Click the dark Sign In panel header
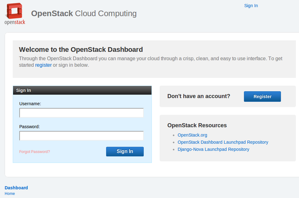Screen dimensions: 299x198 [x=82, y=90]
